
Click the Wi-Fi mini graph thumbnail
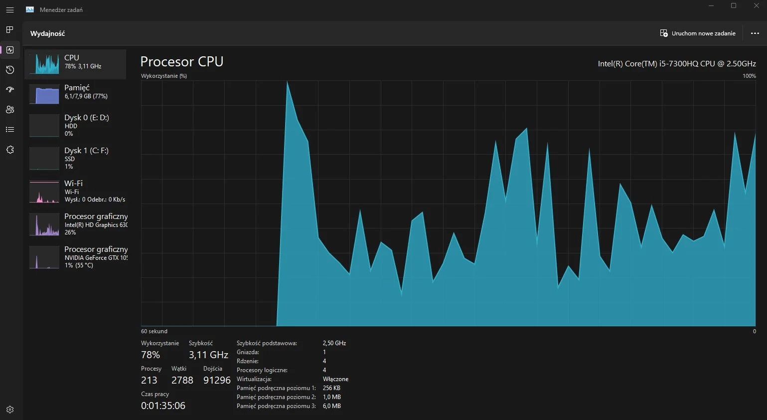point(44,192)
